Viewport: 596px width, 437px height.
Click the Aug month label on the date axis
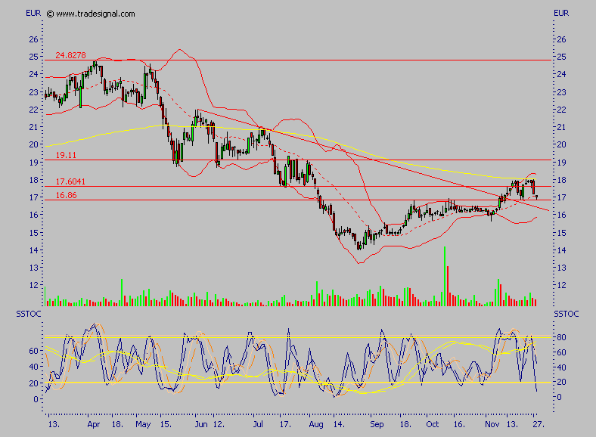coord(316,424)
